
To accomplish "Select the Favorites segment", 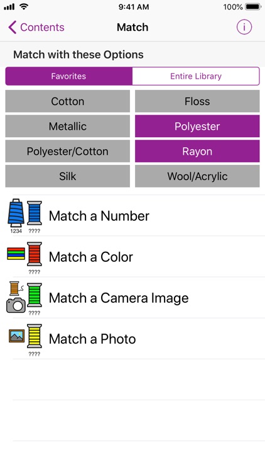I will pyautogui.click(x=68, y=76).
